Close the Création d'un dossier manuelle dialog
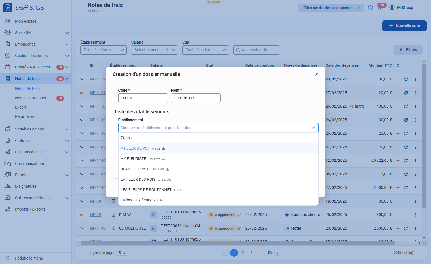The width and height of the screenshot is (431, 264). (317, 74)
